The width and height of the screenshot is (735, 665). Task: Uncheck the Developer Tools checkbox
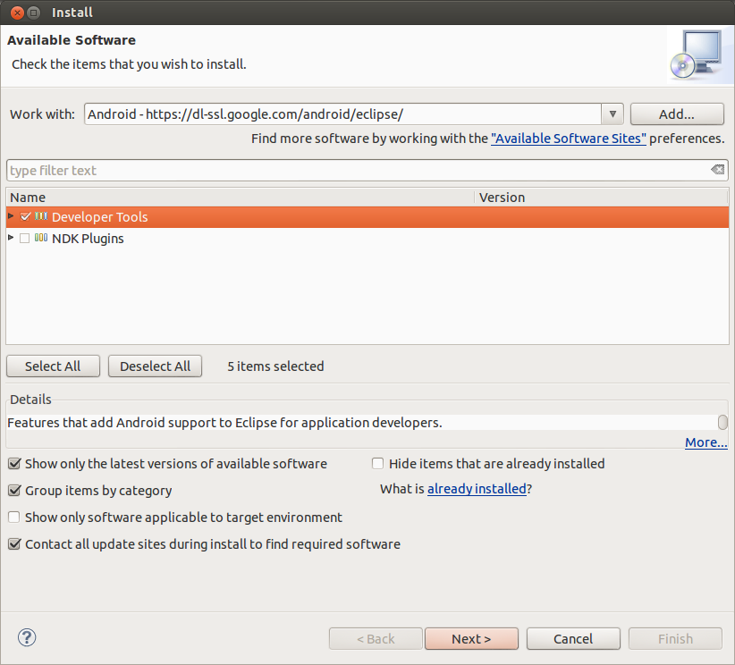[25, 216]
